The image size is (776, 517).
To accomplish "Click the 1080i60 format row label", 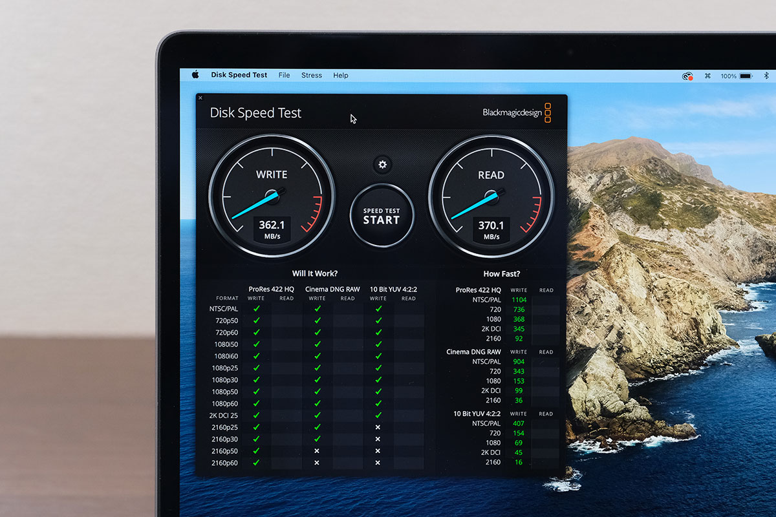I will point(226,356).
